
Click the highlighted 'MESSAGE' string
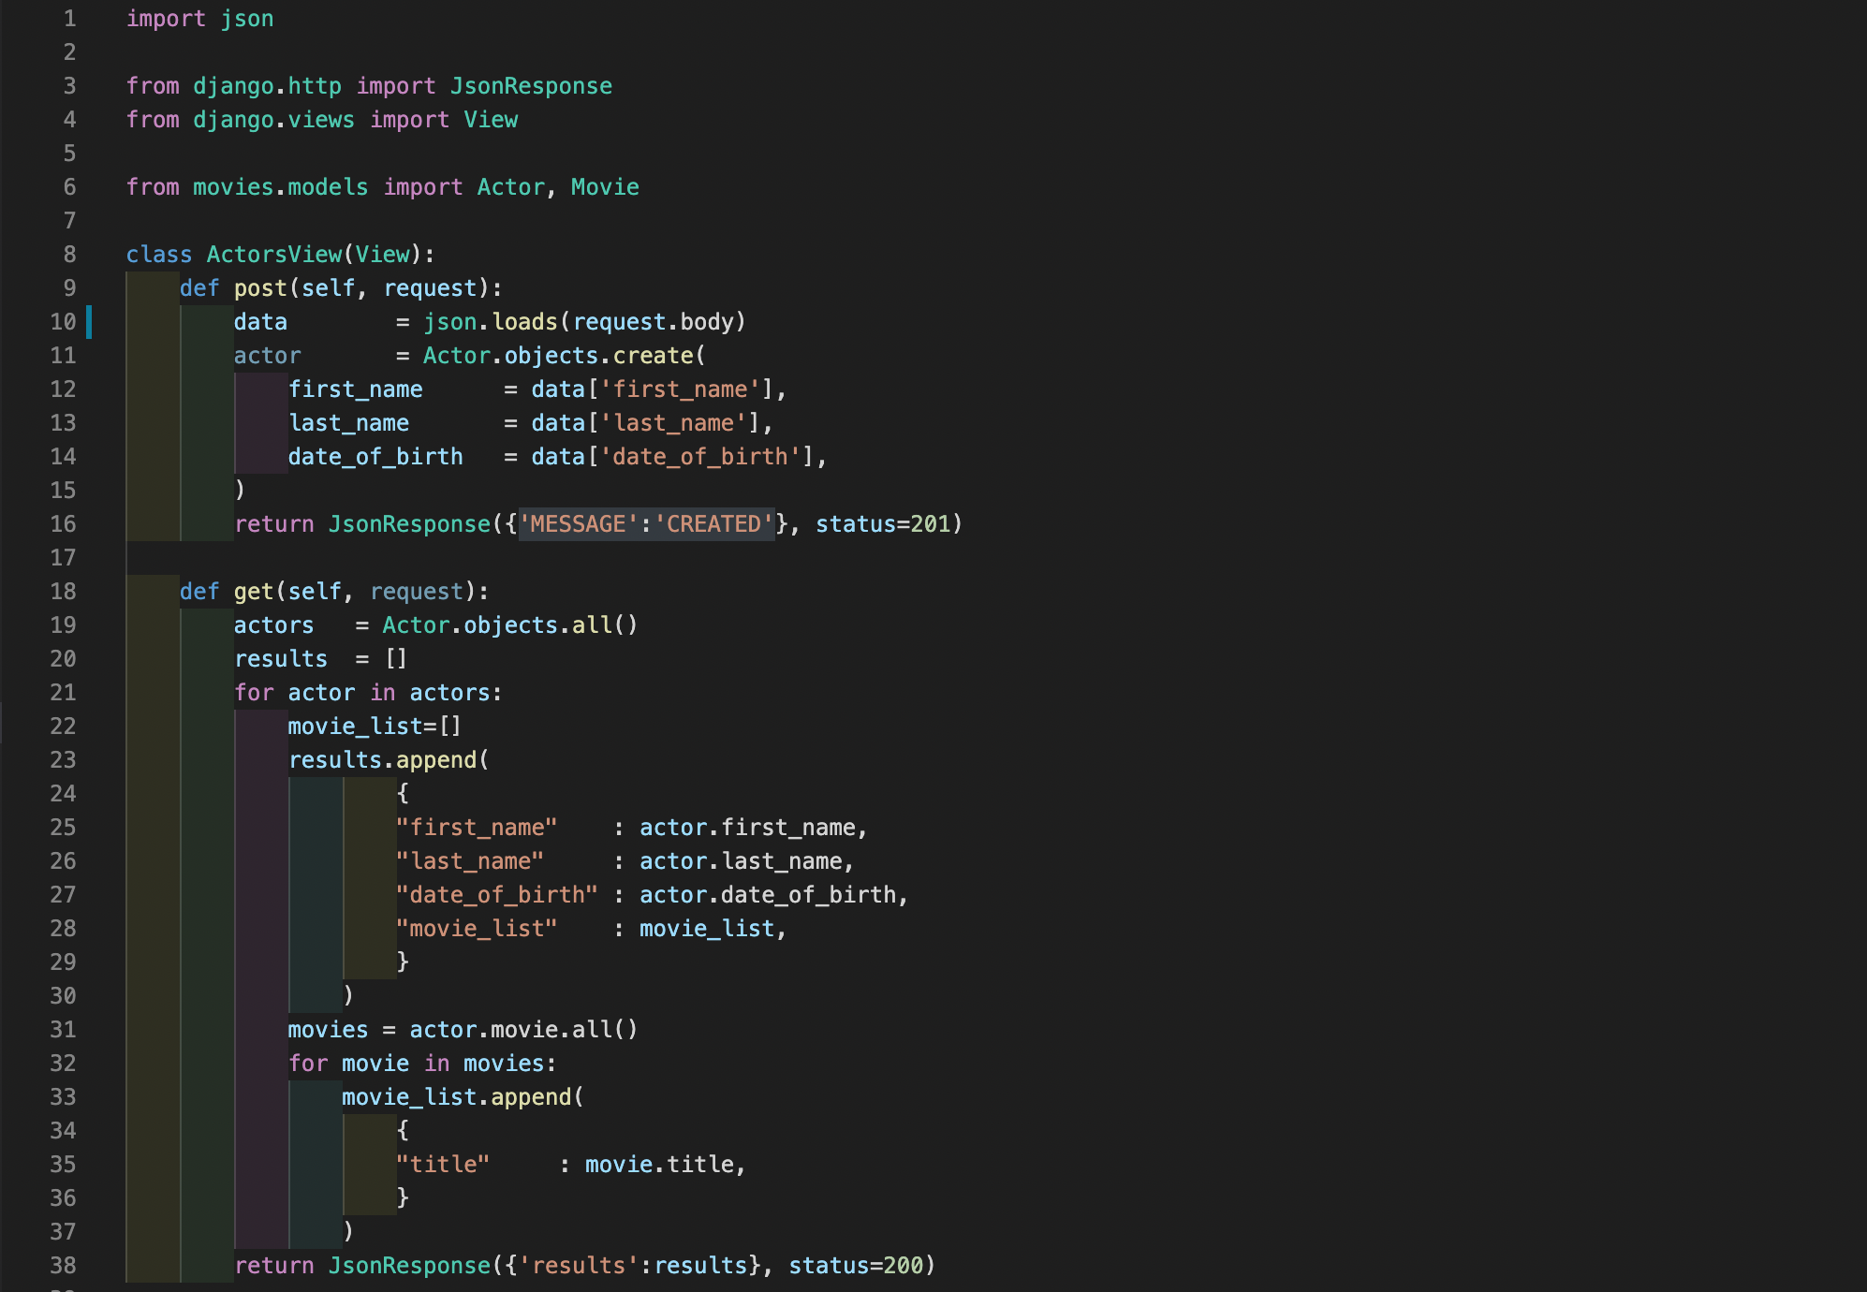(578, 524)
